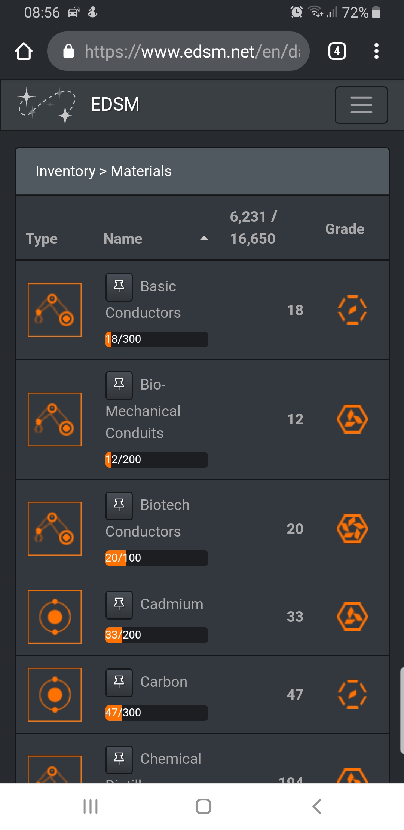Click the Biotech Conductors grade icon
This screenshot has height=830, width=404.
coord(352,529)
